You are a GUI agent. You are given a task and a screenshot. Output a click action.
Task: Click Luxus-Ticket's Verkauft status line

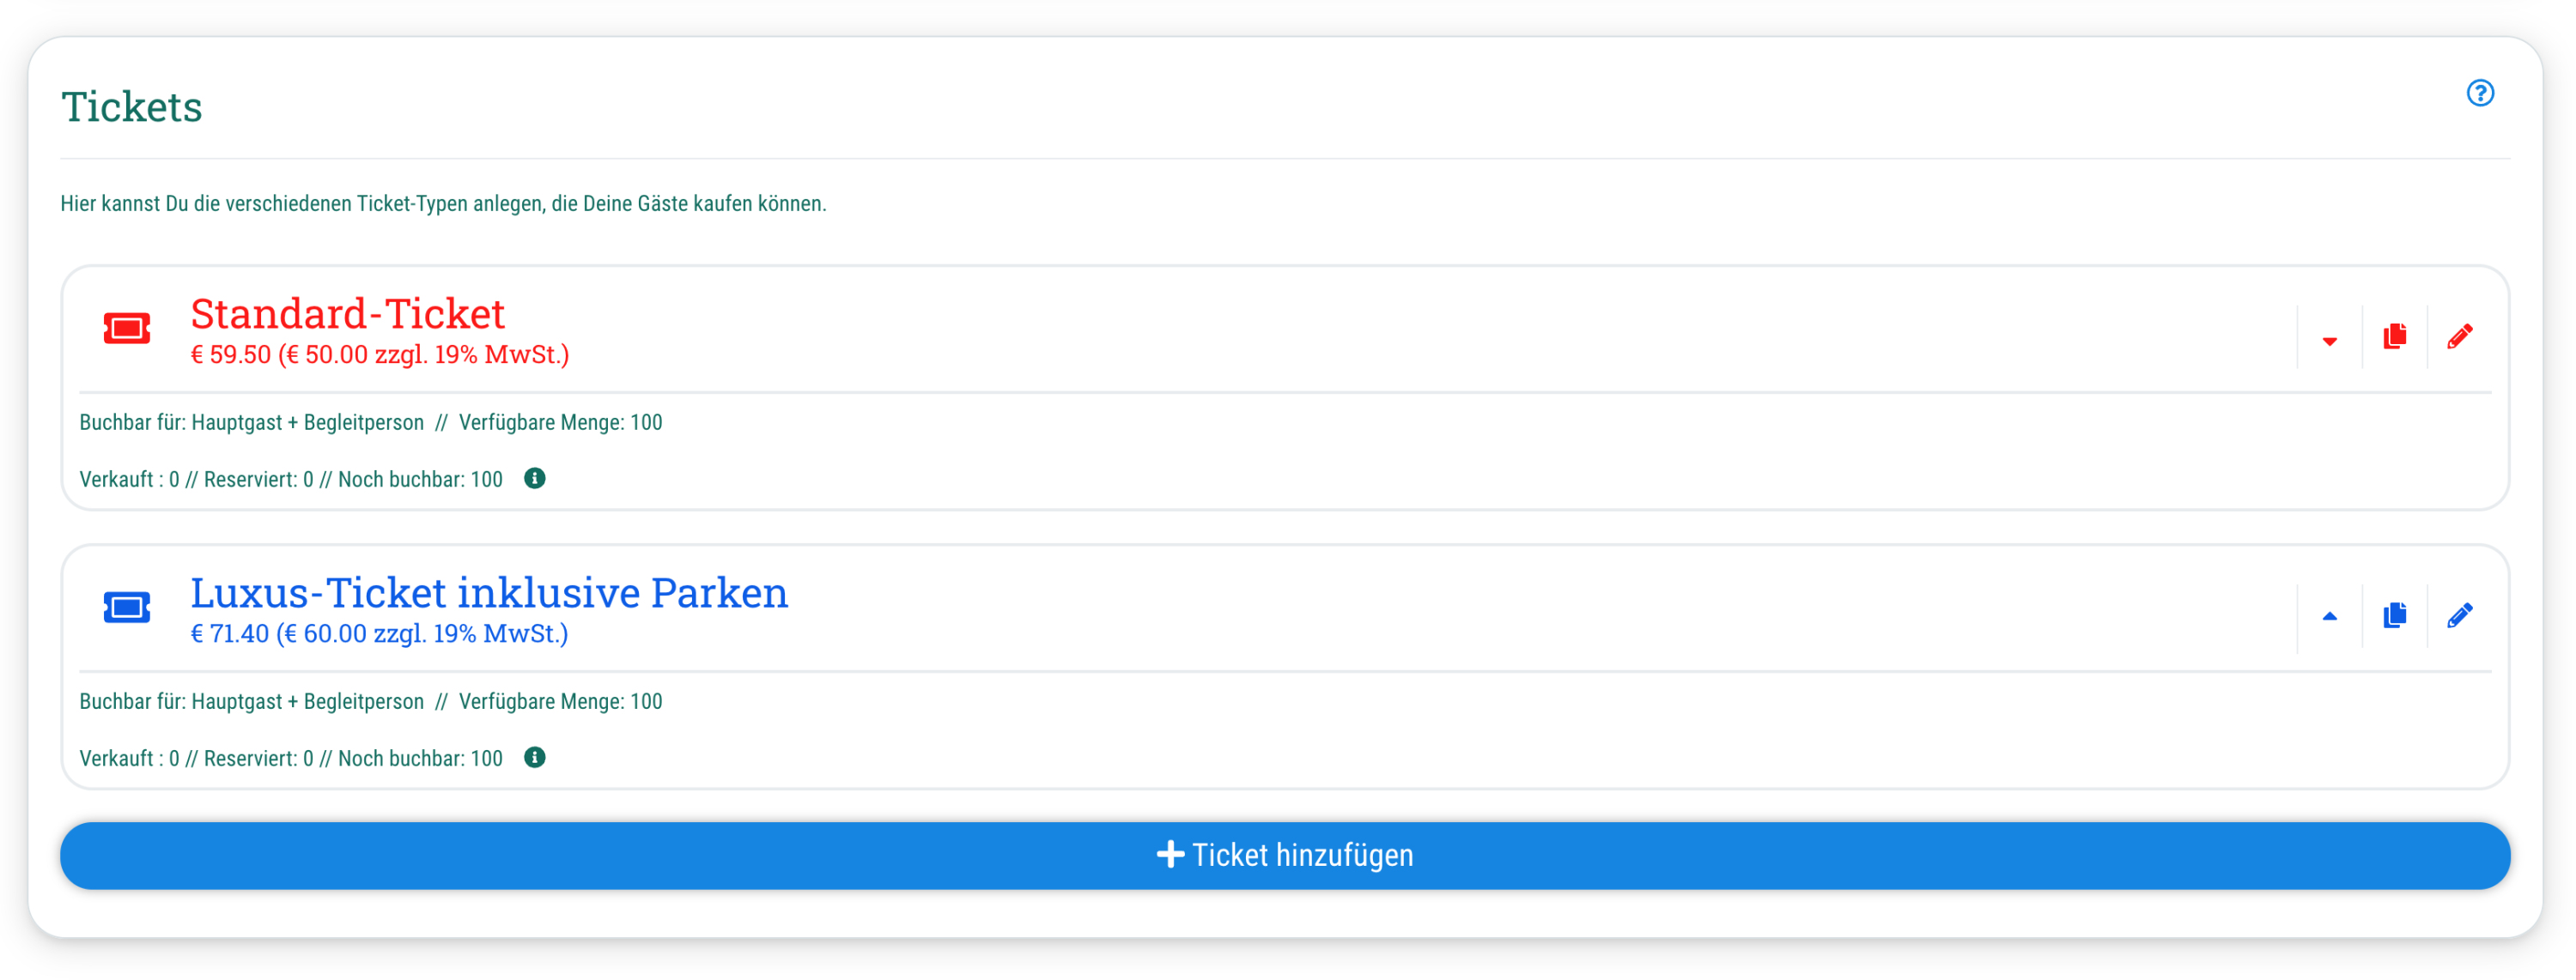pos(290,759)
